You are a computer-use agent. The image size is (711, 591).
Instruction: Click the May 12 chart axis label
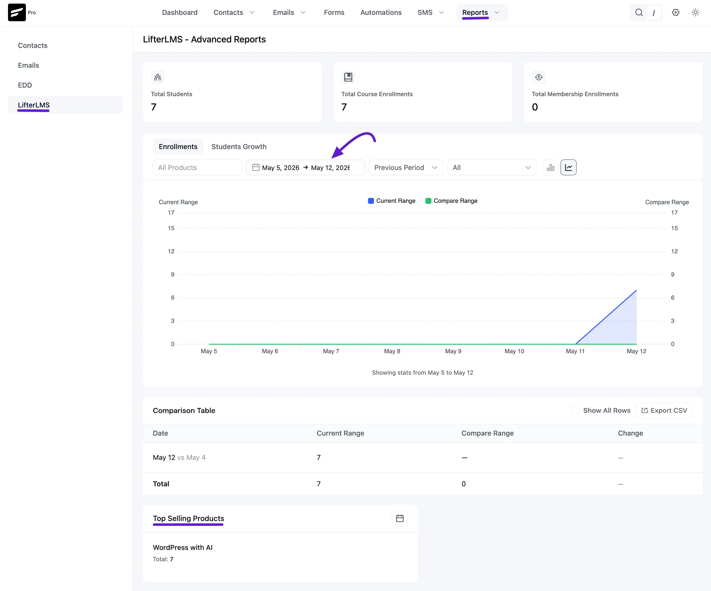click(x=637, y=351)
